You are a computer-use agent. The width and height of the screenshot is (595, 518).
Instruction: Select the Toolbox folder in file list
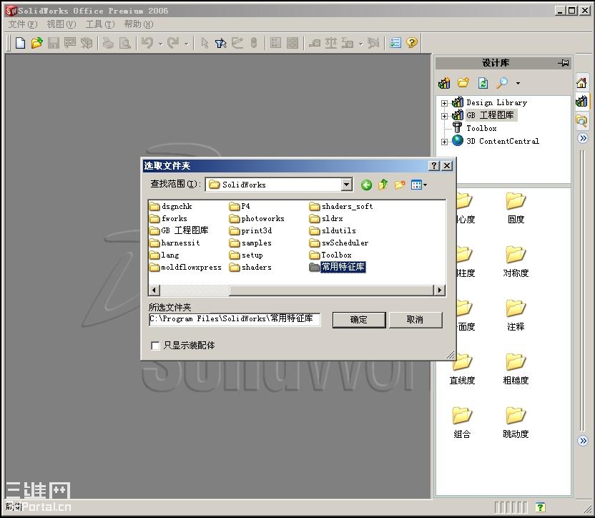tap(330, 255)
